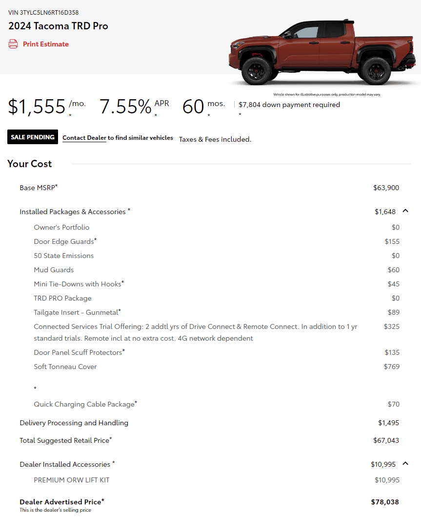The height and width of the screenshot is (521, 421).
Task: Click the PREMIUM ORW LIFT KIT item
Action: [71, 480]
